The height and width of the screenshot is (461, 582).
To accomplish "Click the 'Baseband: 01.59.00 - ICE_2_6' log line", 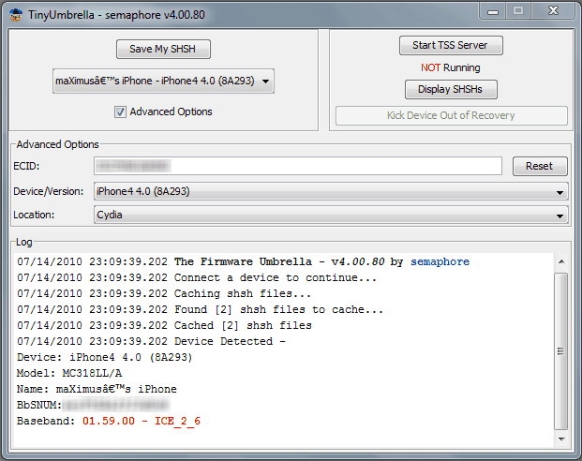I will 109,421.
